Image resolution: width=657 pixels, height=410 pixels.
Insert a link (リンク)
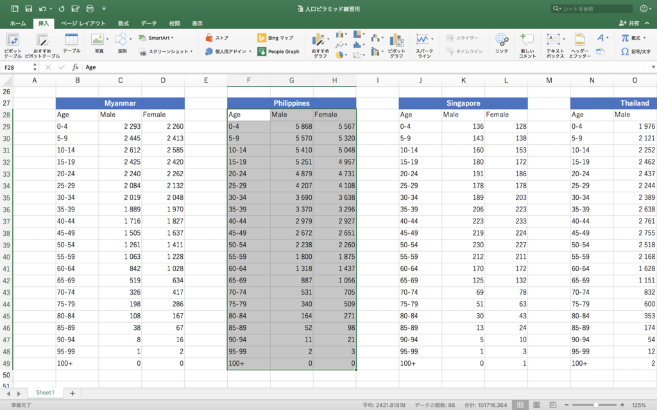click(502, 44)
